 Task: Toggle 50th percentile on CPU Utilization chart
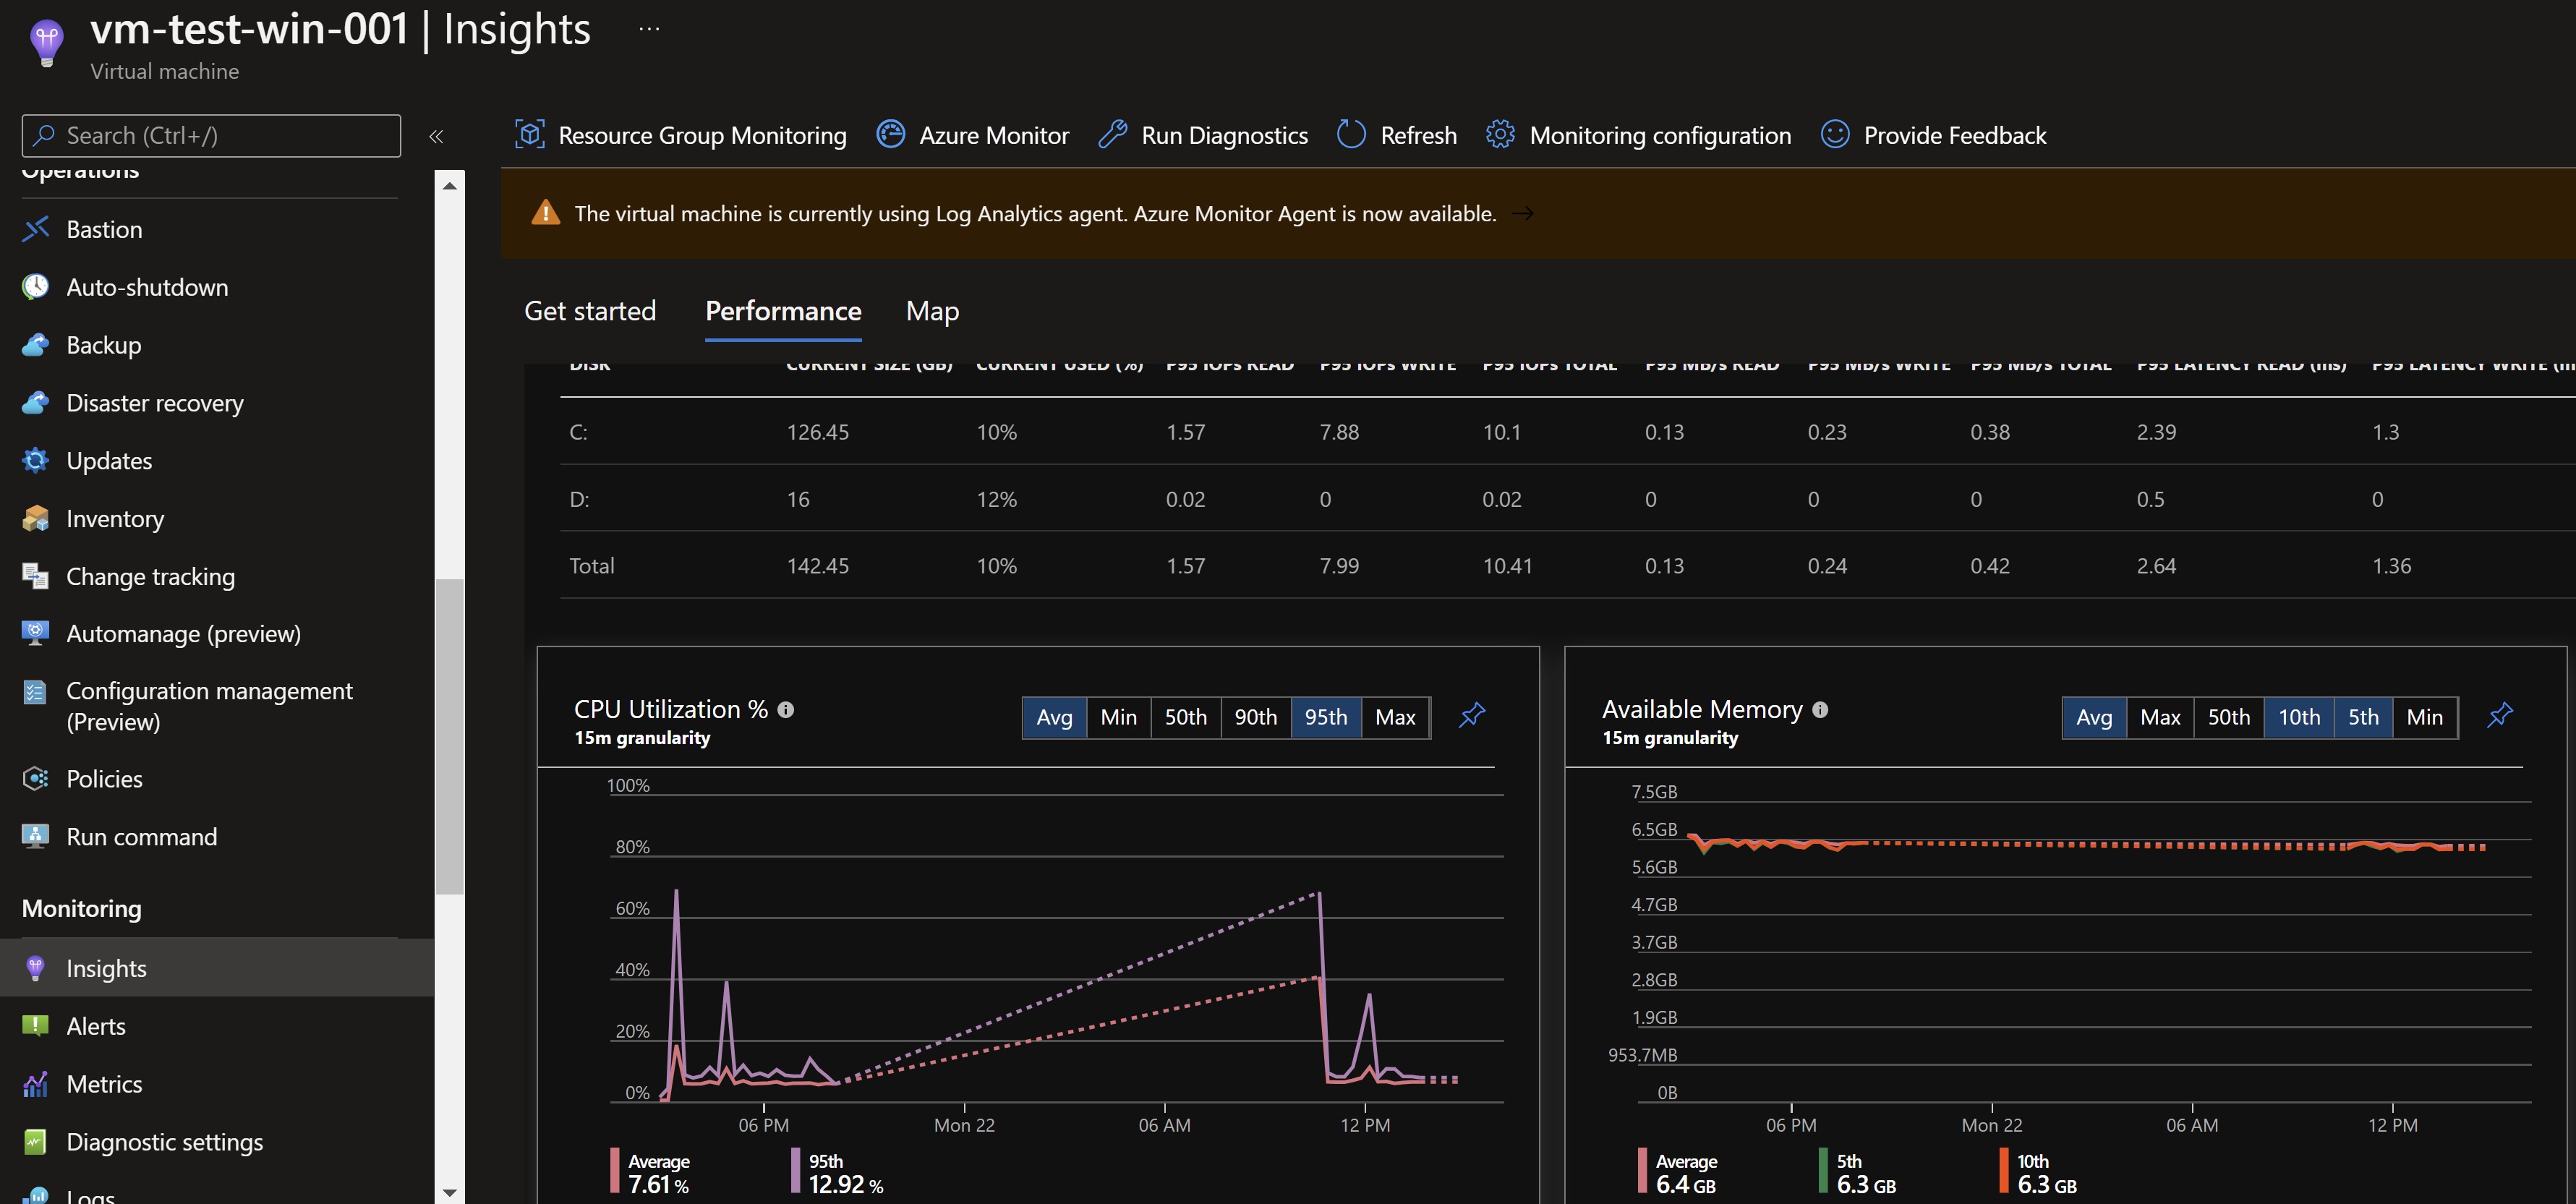click(x=1185, y=717)
